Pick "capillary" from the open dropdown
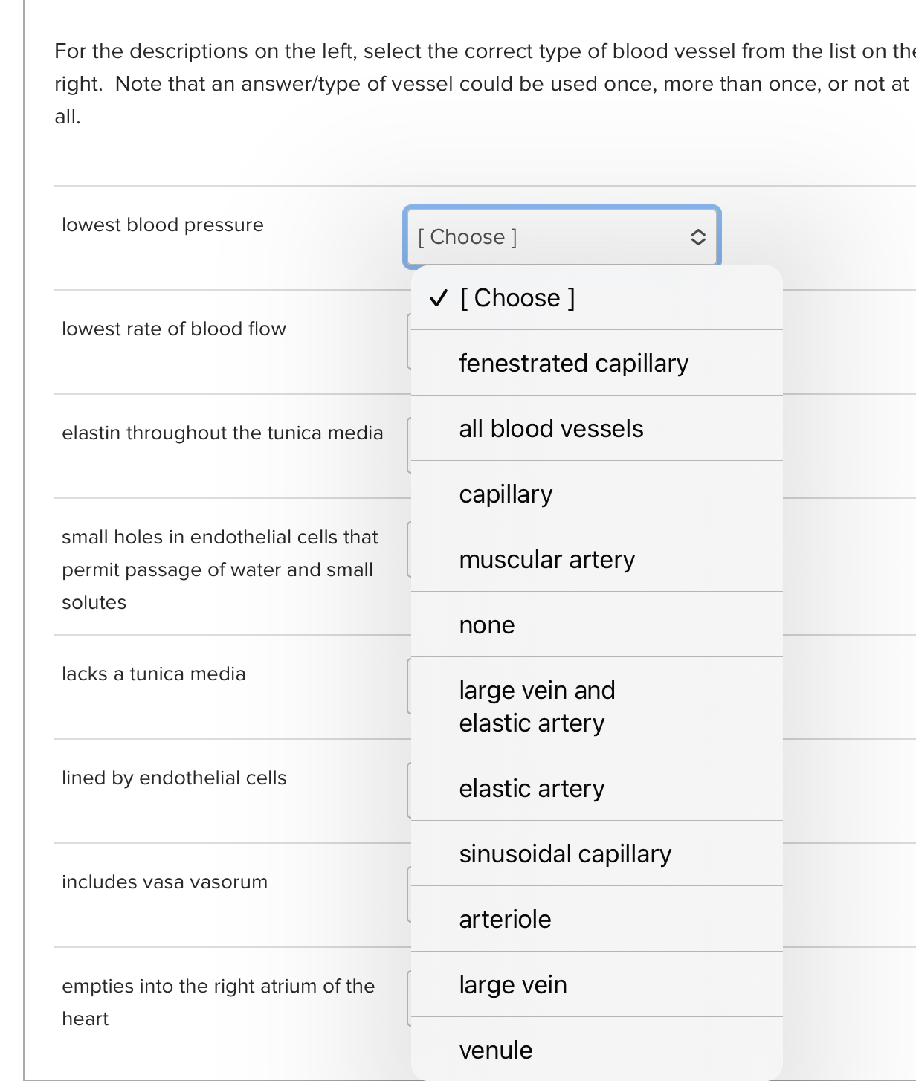The height and width of the screenshot is (1081, 916). coord(506,494)
